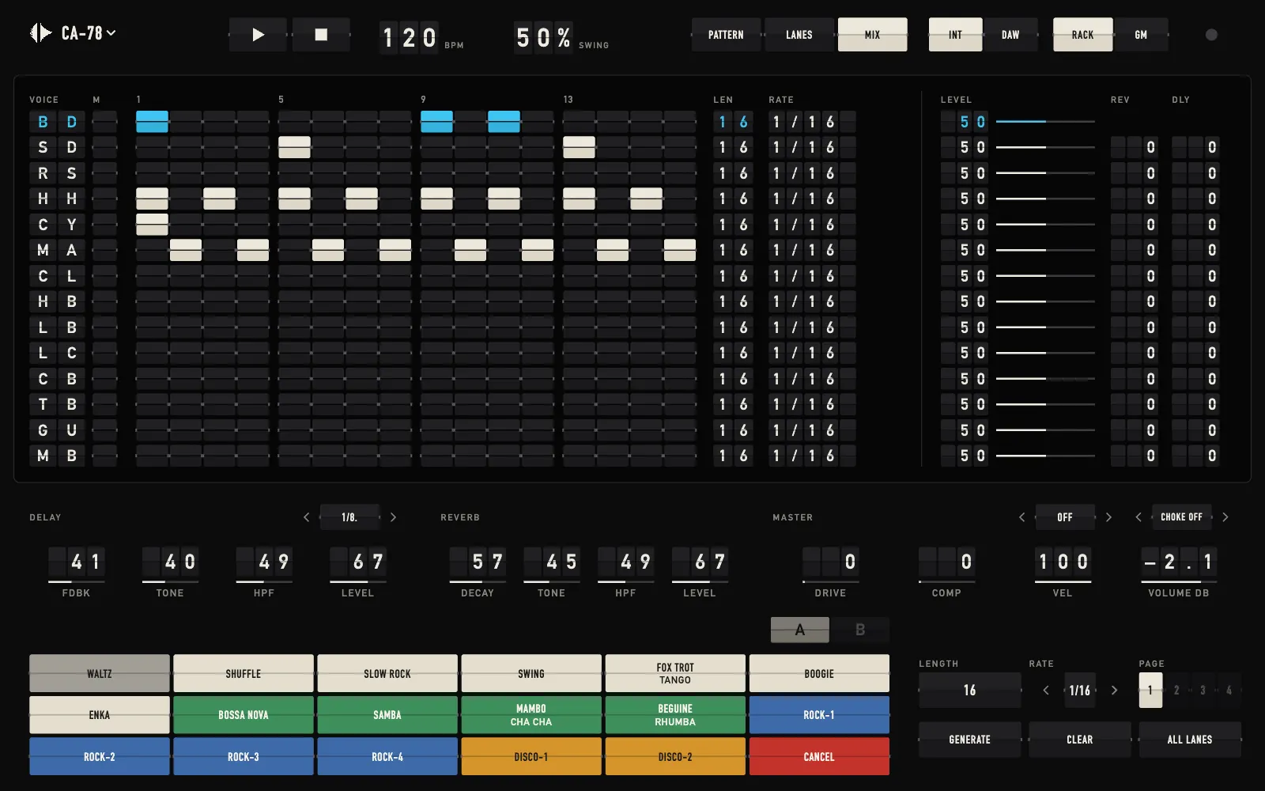The height and width of the screenshot is (791, 1265).
Task: Toggle step 1 on the CY lane
Action: (x=152, y=225)
